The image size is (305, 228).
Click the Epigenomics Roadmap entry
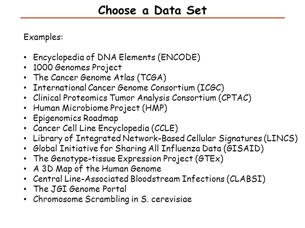(76, 118)
